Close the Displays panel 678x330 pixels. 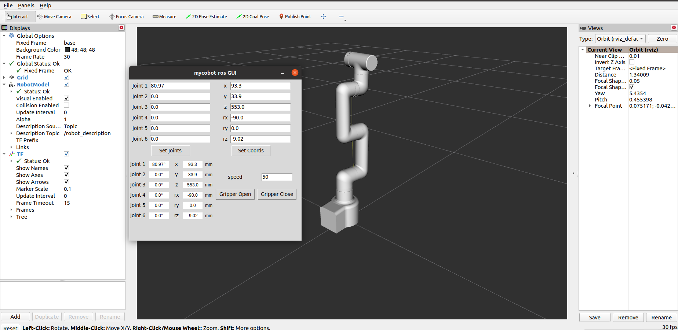point(121,28)
